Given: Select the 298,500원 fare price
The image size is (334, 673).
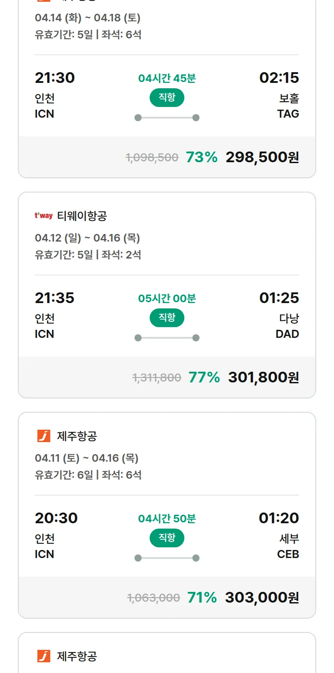Looking at the screenshot, I should pyautogui.click(x=262, y=157).
